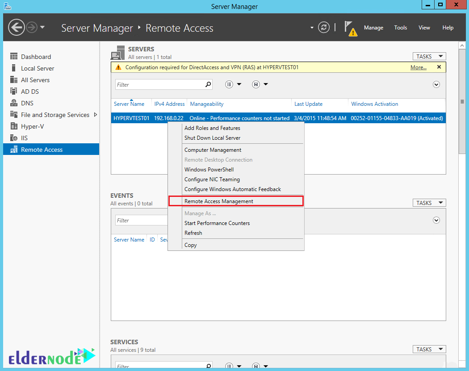
Task: Expand File and Storage Services arrow
Action: pos(96,114)
